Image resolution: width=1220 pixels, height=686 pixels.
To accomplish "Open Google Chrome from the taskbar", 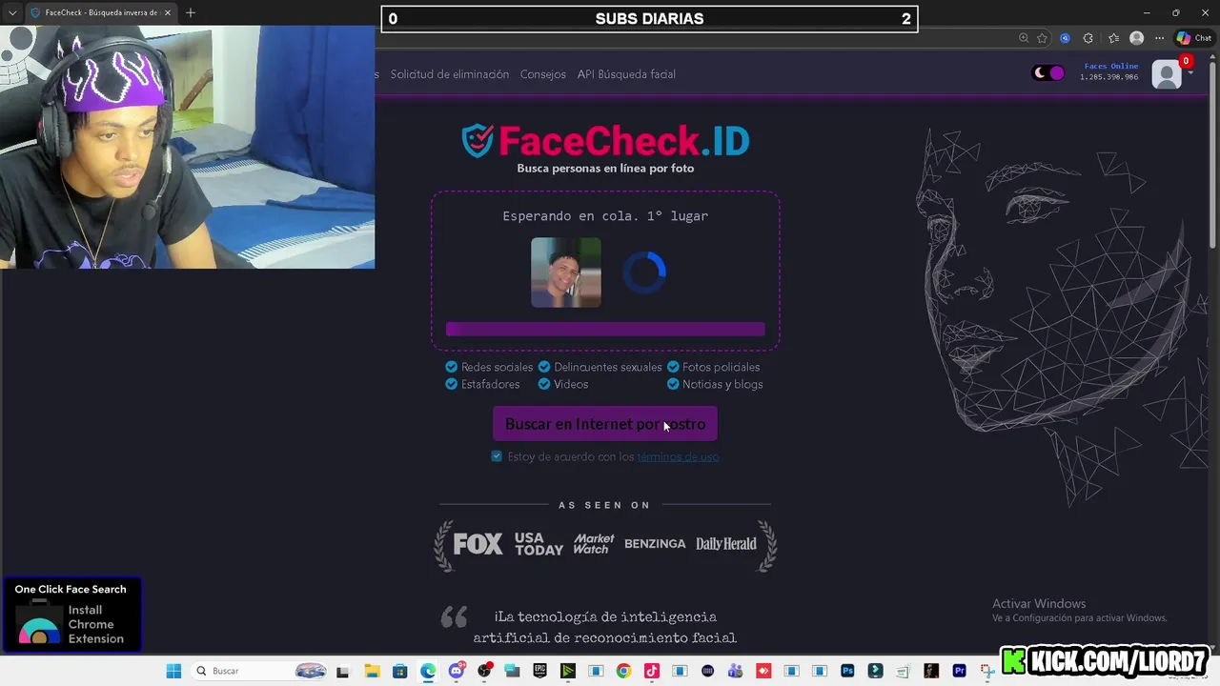I will [x=623, y=671].
